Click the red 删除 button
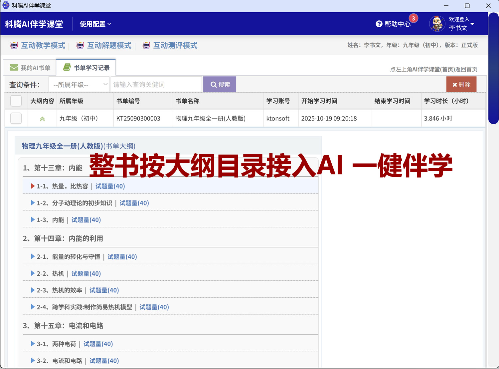Image resolution: width=499 pixels, height=369 pixels. pos(461,84)
